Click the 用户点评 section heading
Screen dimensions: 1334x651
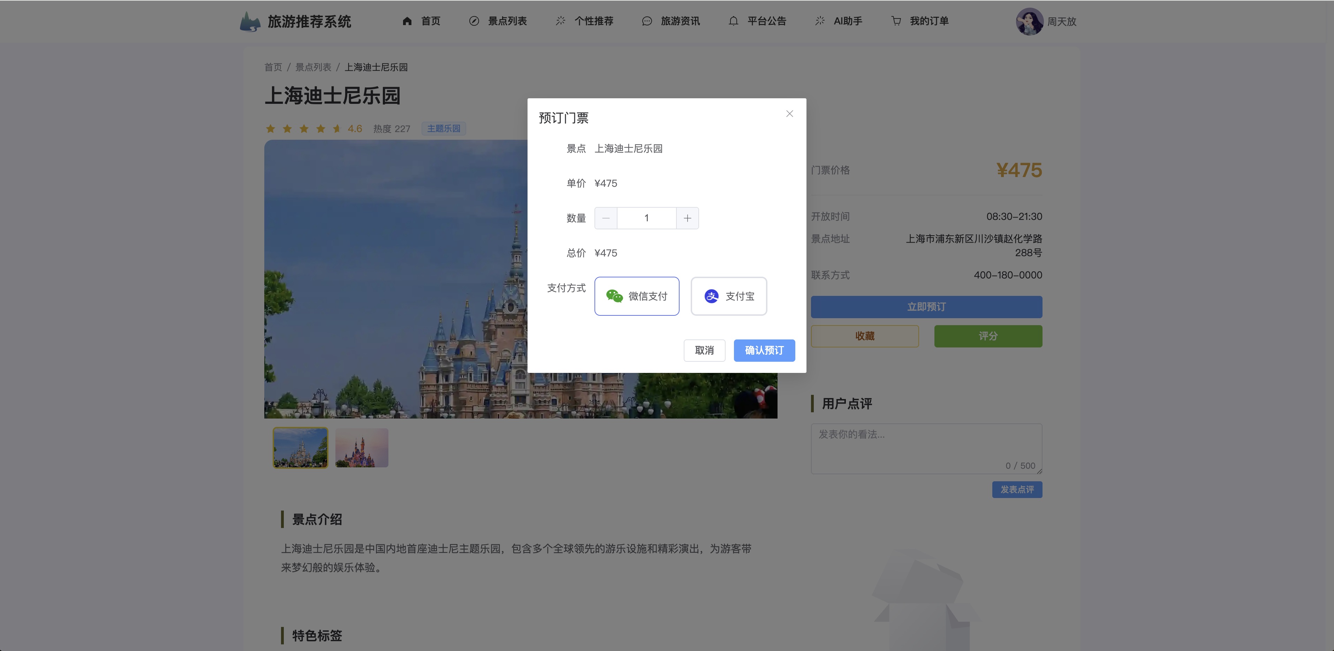(847, 404)
